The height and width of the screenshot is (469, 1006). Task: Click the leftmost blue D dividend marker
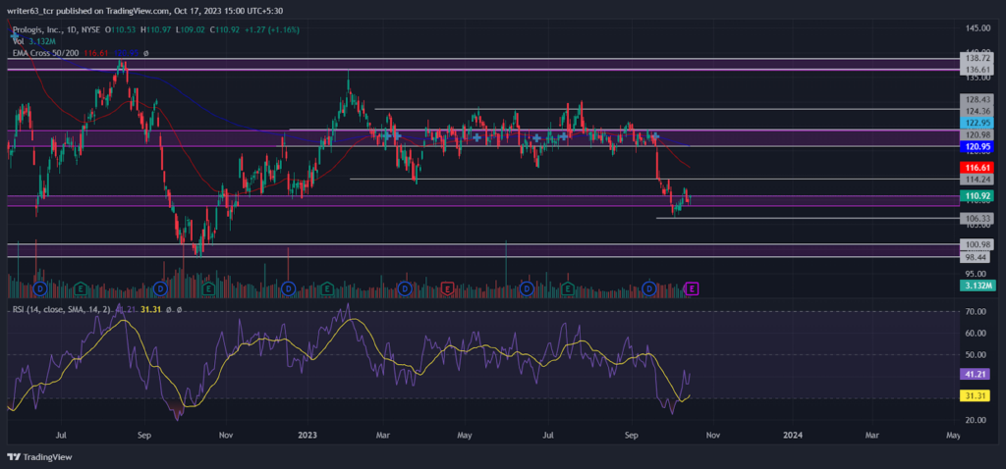click(41, 289)
